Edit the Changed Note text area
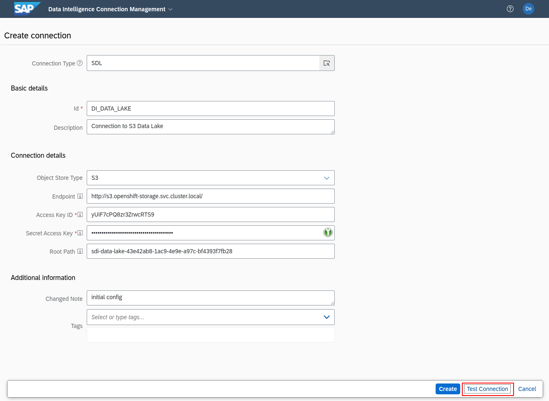Screen dimensions: 549x401 211,298
